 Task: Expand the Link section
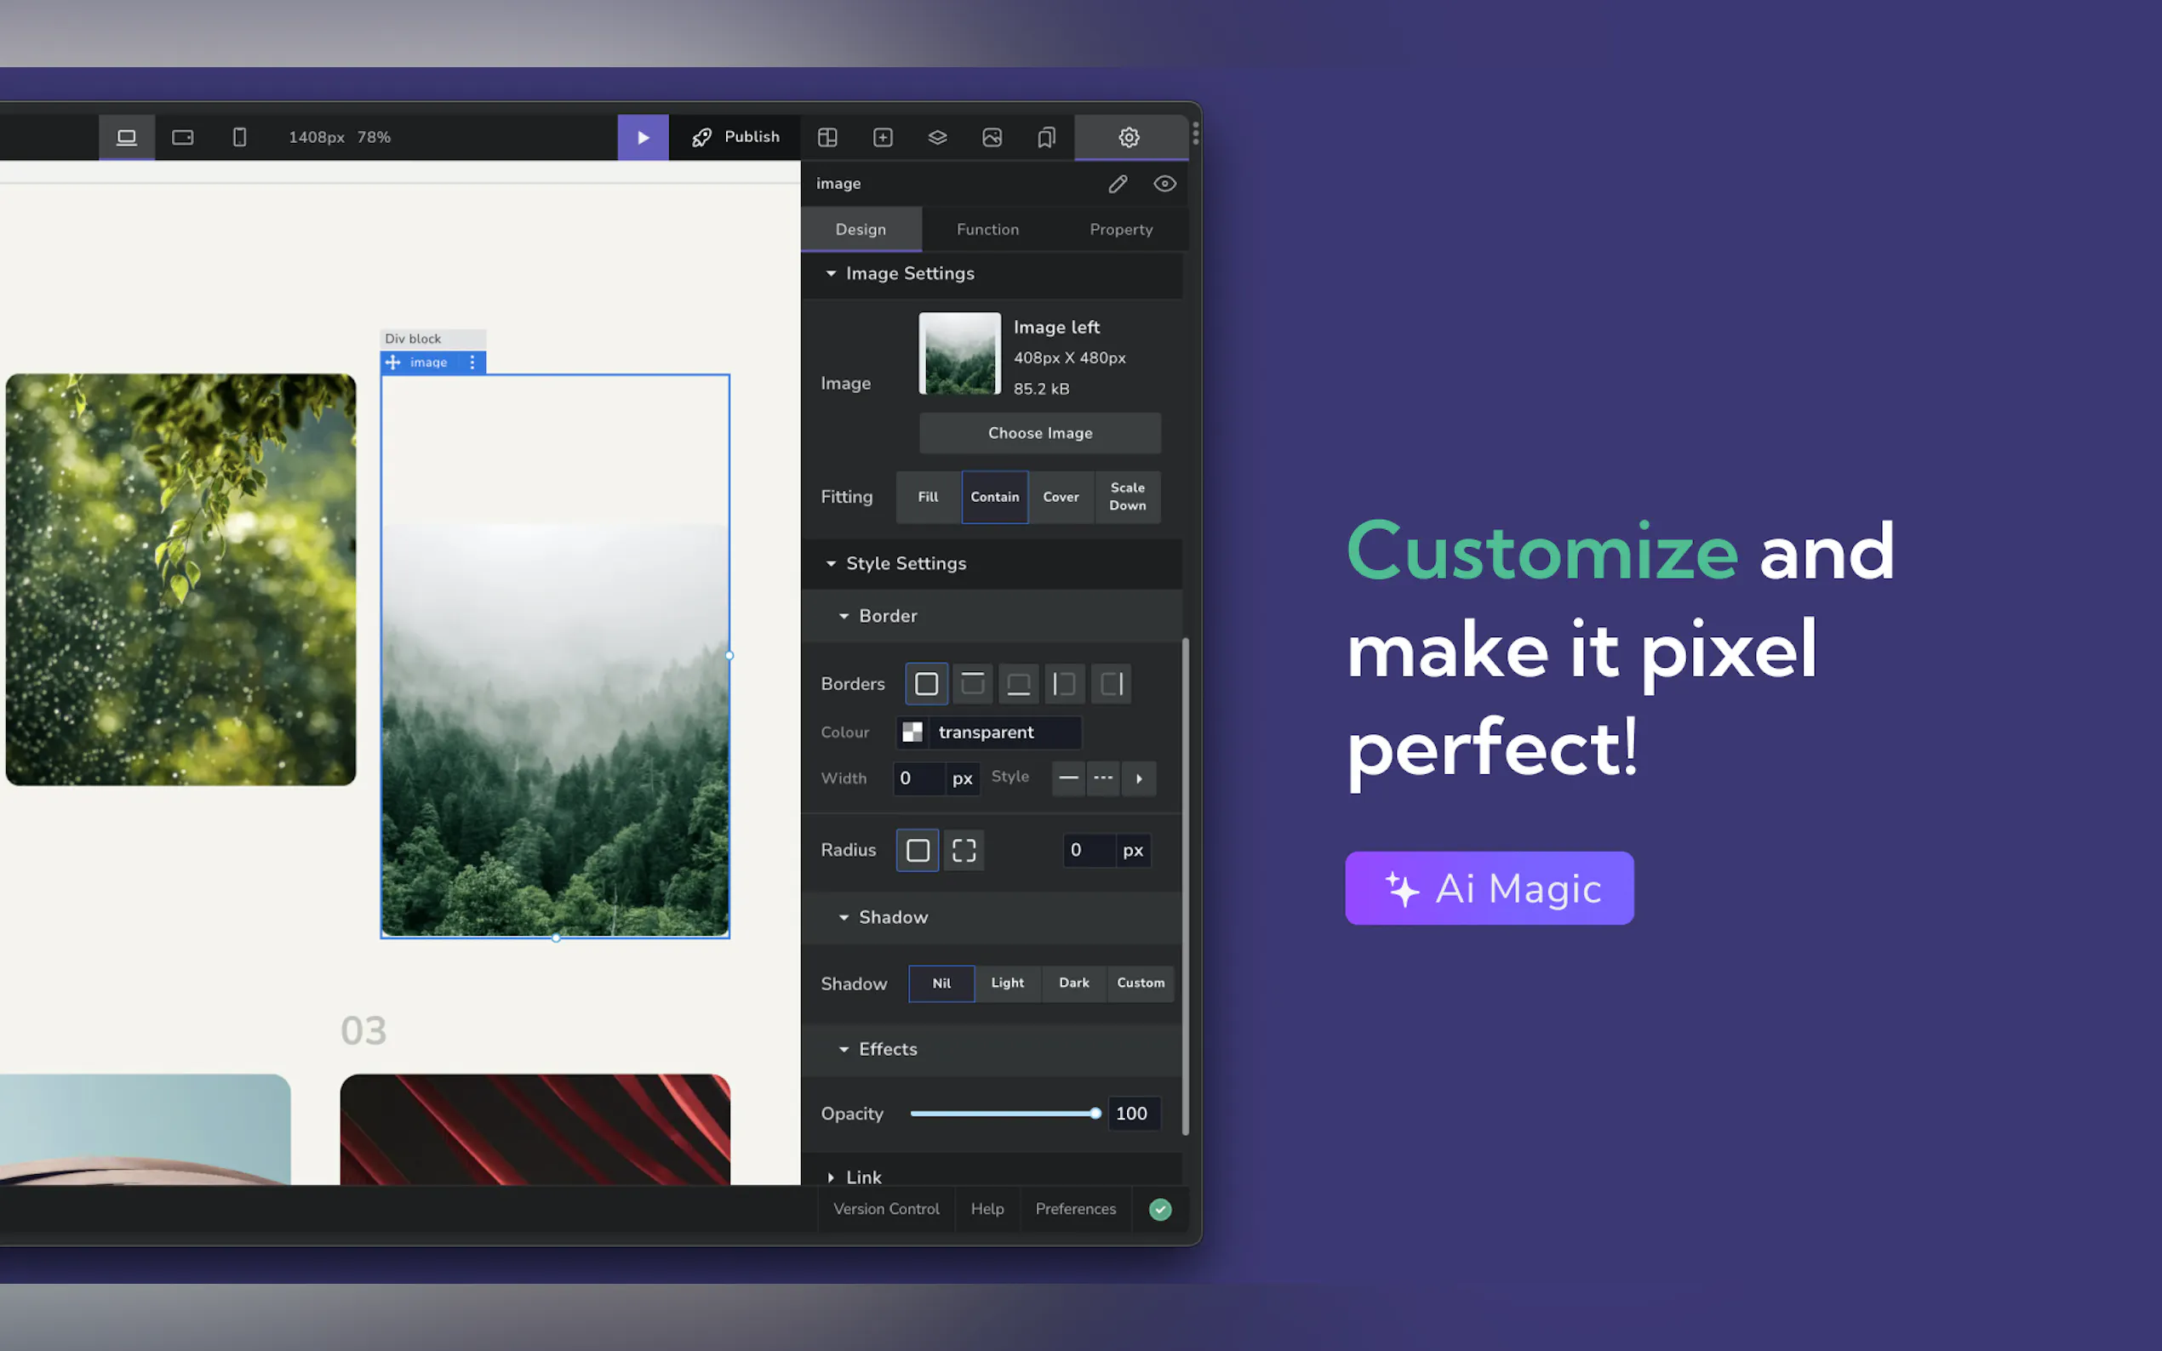(832, 1177)
